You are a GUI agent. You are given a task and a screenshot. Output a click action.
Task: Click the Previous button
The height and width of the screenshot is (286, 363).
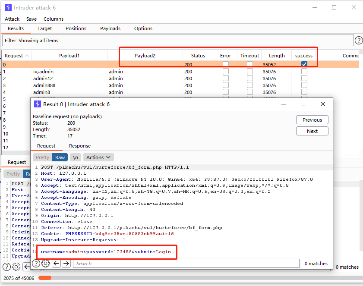(312, 119)
